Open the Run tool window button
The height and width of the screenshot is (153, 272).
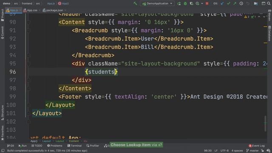click(x=23, y=146)
